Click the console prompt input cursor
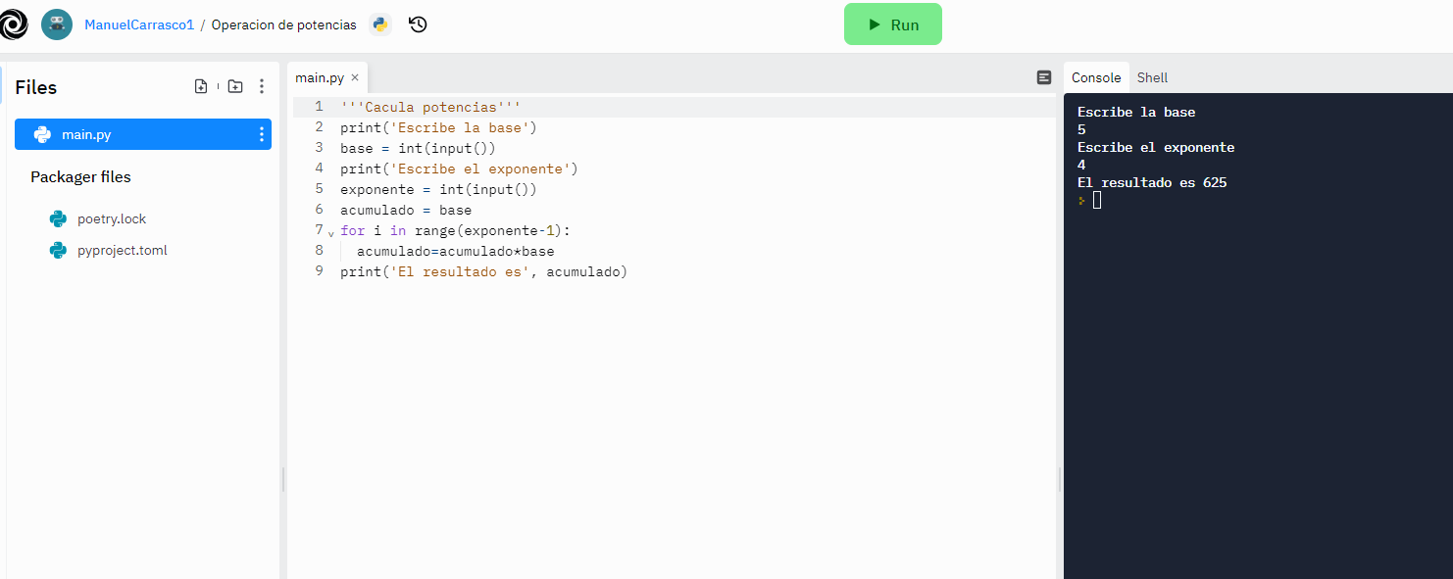The height and width of the screenshot is (579, 1453). coord(1097,200)
